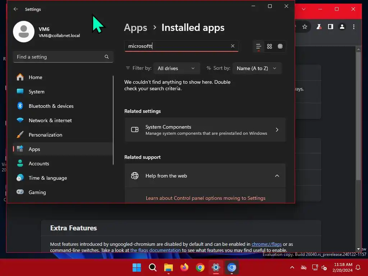Click network display tray icon

coord(315,267)
